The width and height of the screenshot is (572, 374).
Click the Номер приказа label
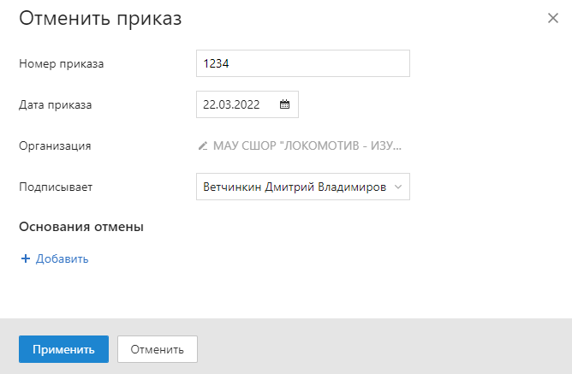(x=62, y=64)
